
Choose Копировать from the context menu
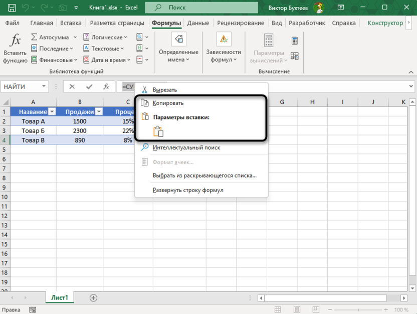pyautogui.click(x=168, y=103)
